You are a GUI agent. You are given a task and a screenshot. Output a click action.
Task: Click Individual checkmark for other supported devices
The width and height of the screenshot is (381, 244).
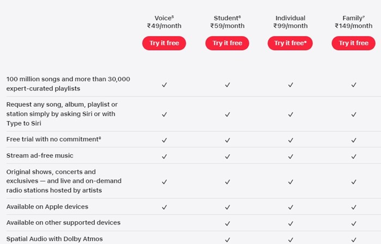291,223
